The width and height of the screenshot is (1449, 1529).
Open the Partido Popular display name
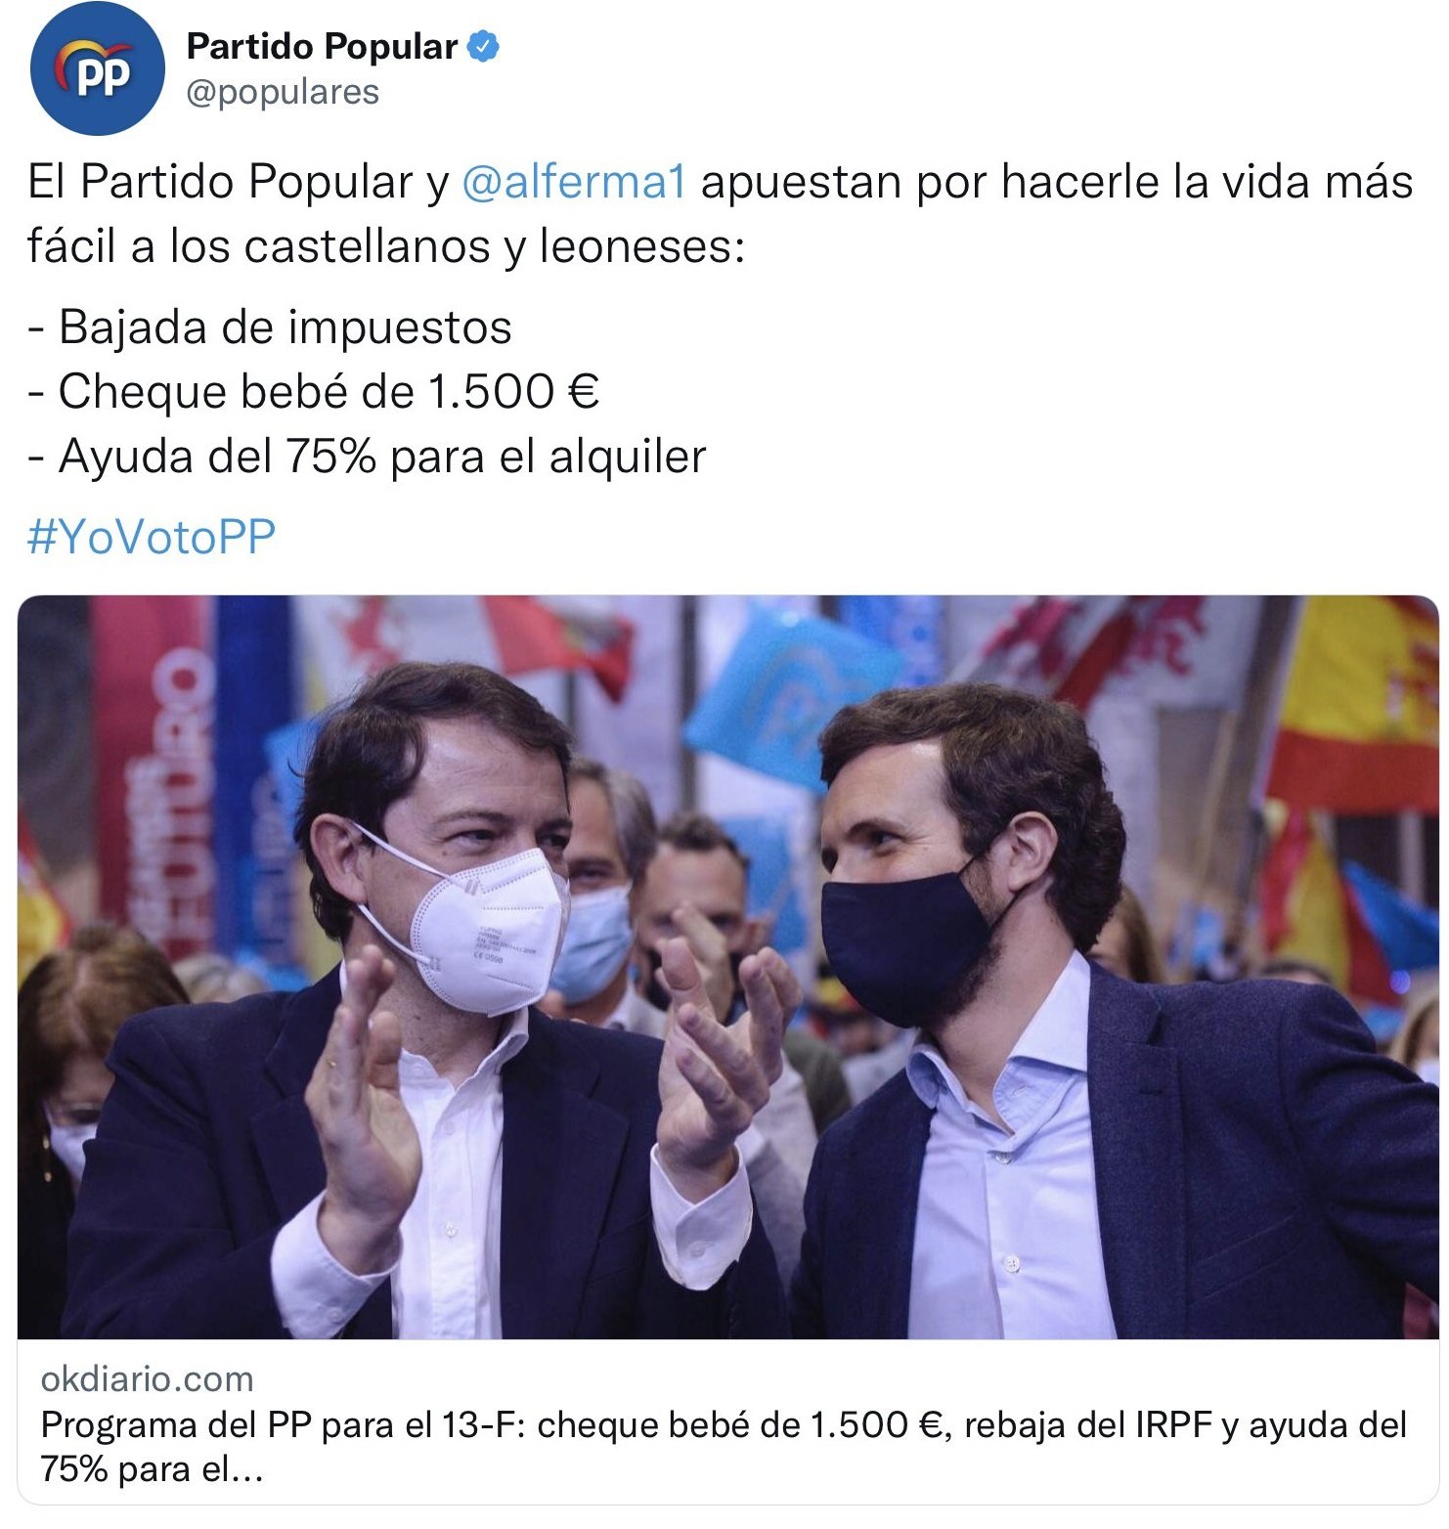click(322, 46)
